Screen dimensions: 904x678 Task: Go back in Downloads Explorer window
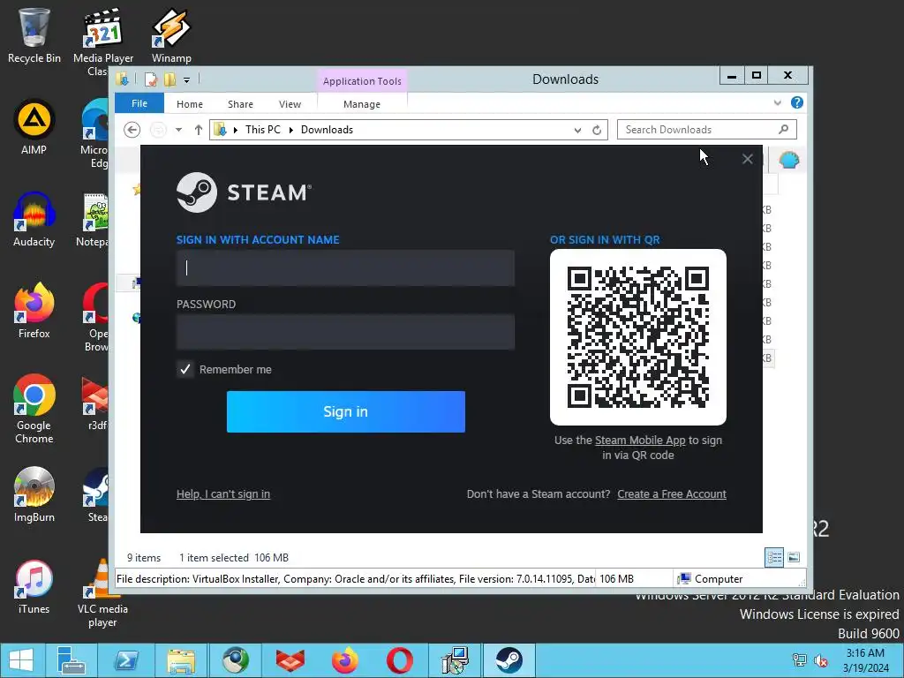[x=132, y=130]
